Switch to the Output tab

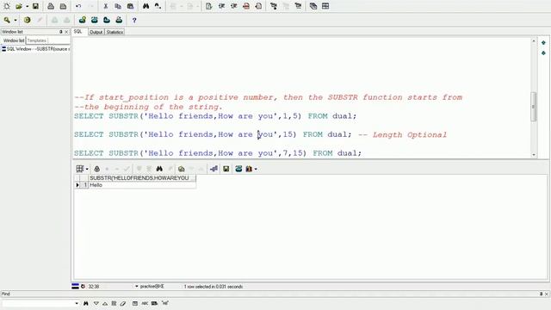point(96,32)
